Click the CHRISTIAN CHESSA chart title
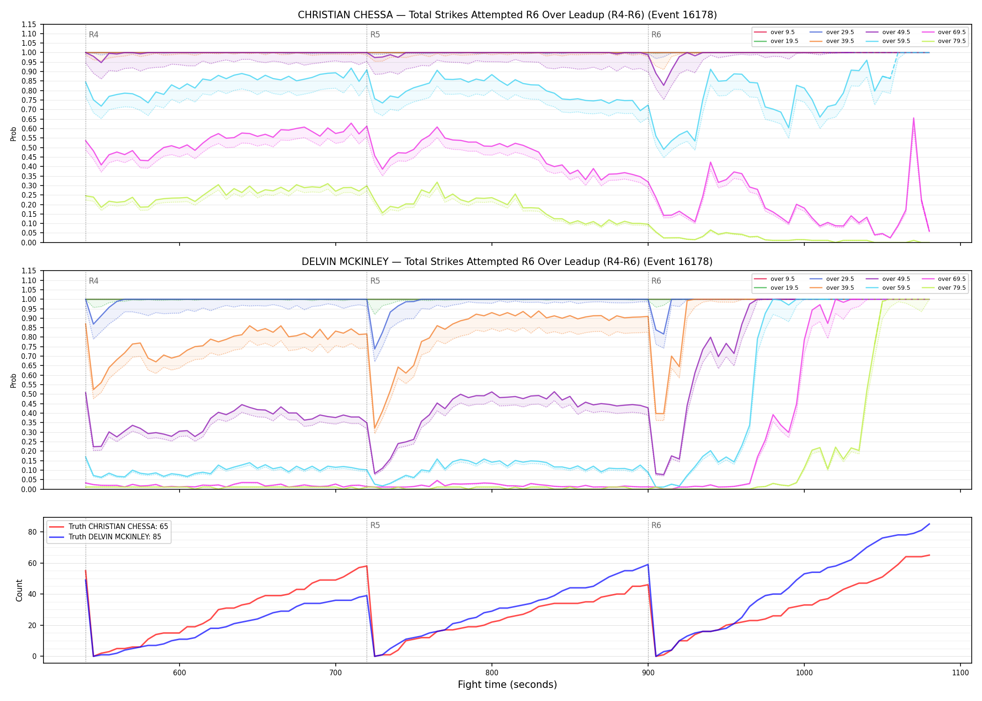 [507, 15]
